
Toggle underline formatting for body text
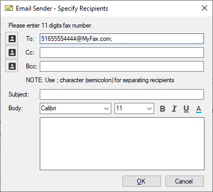click(x=186, y=109)
